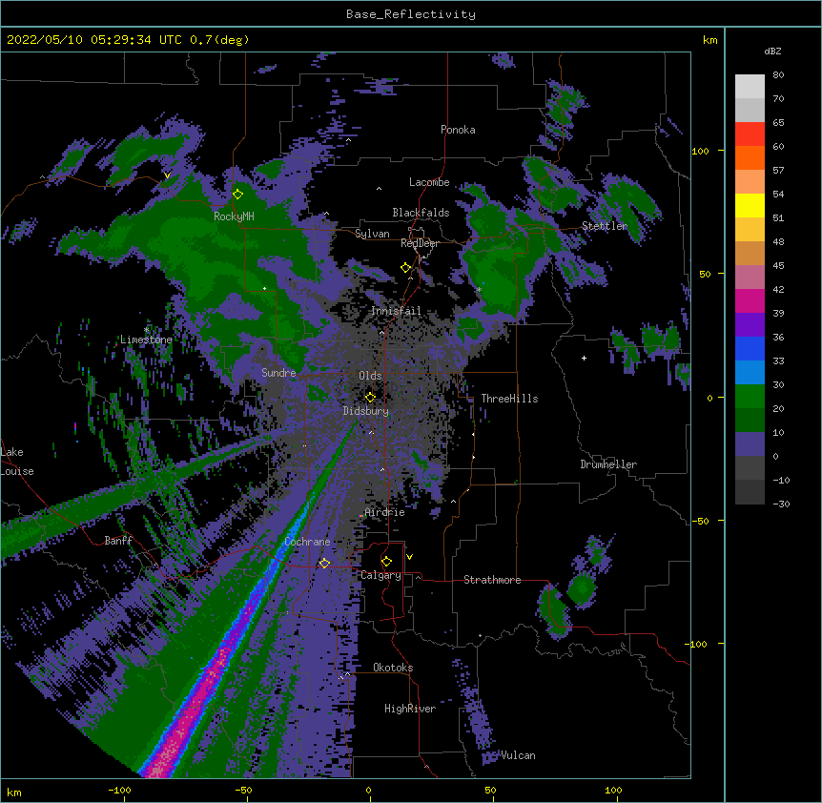Image resolution: width=822 pixels, height=803 pixels.
Task: Click the Limestone label
Action: point(146,340)
